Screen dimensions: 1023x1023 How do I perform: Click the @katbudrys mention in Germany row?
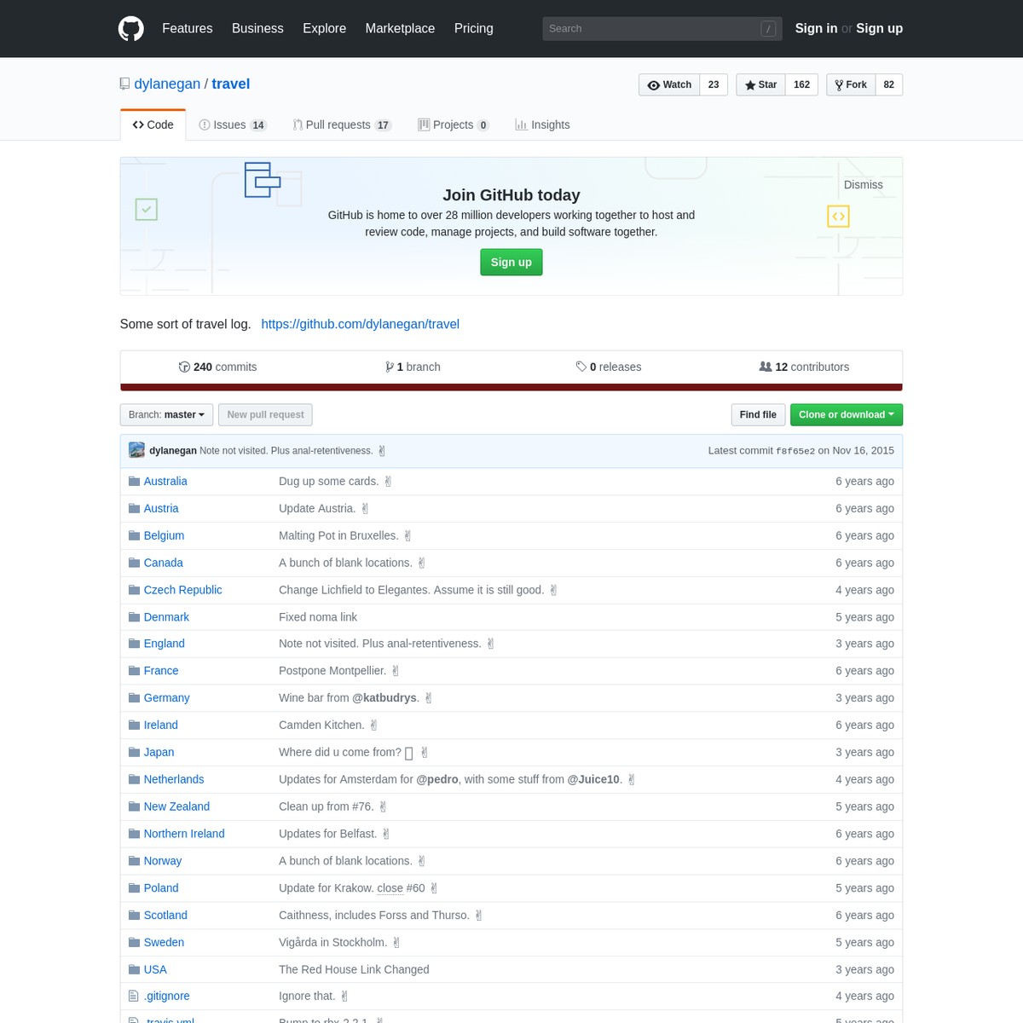[x=384, y=697]
